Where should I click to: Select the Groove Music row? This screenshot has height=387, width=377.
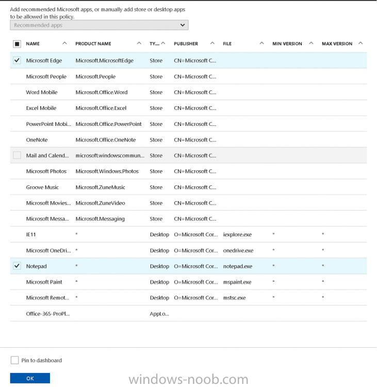tap(189, 187)
